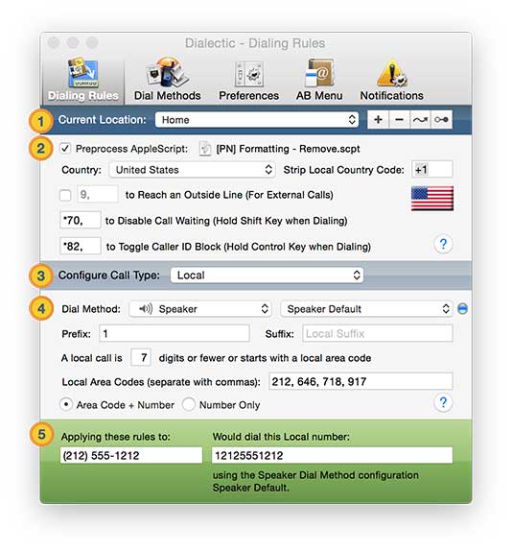The image size is (512, 552).
Task: Remove current location with minus button
Action: coord(399,120)
